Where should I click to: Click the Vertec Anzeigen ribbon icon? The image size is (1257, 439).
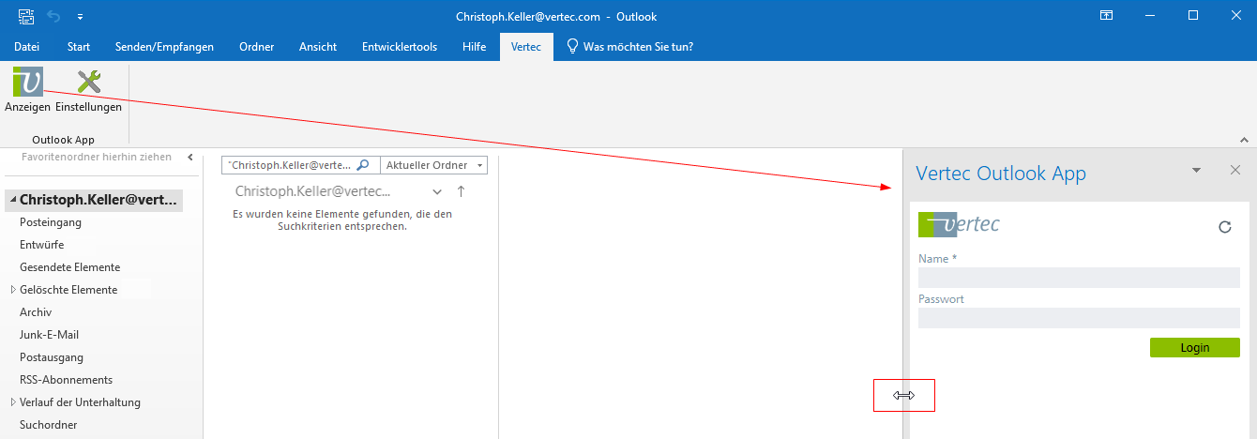tap(27, 83)
